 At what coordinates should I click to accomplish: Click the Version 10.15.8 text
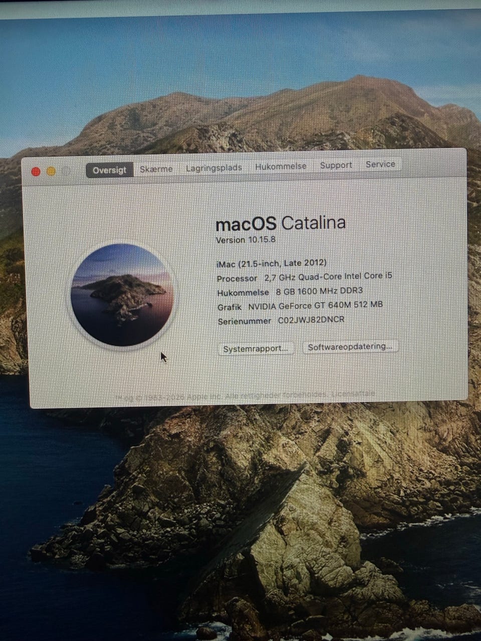coord(246,240)
